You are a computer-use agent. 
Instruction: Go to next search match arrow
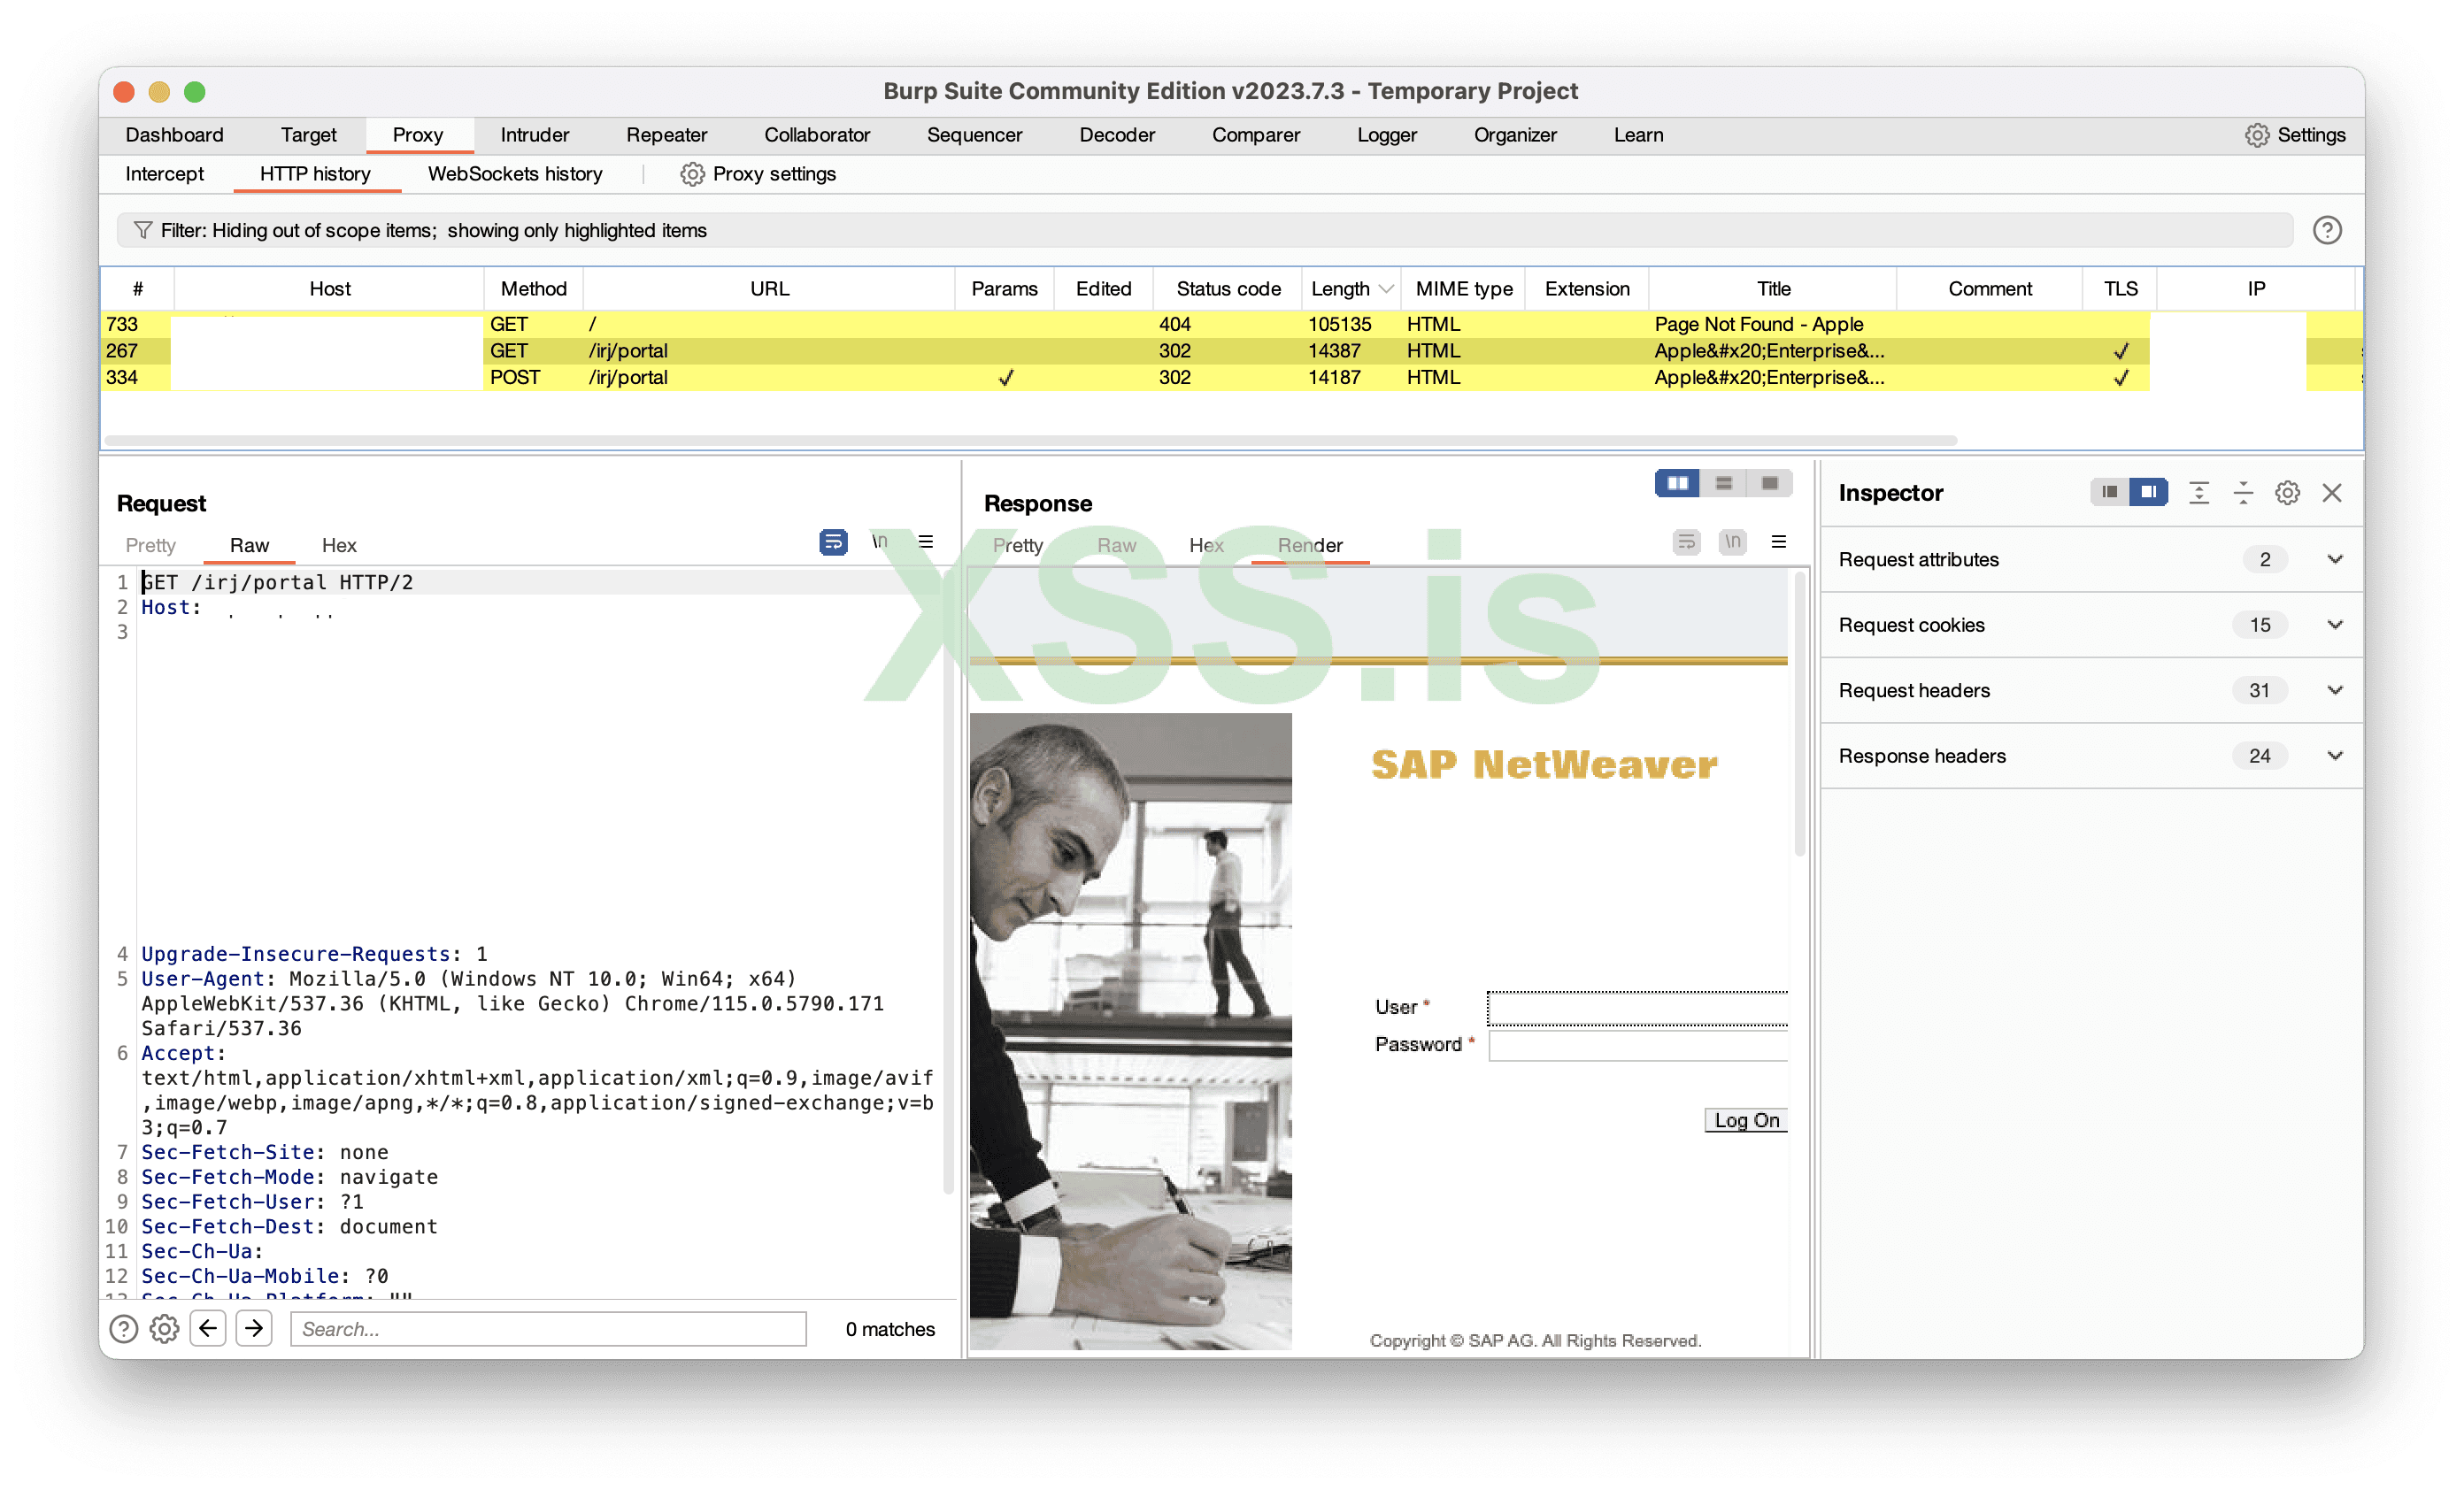click(254, 1328)
